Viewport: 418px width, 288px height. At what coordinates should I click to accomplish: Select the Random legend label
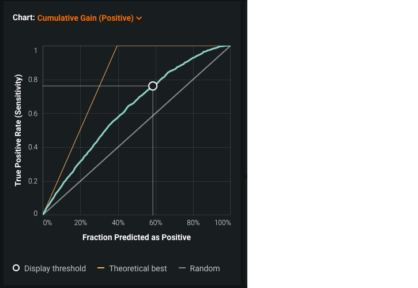coord(205,268)
